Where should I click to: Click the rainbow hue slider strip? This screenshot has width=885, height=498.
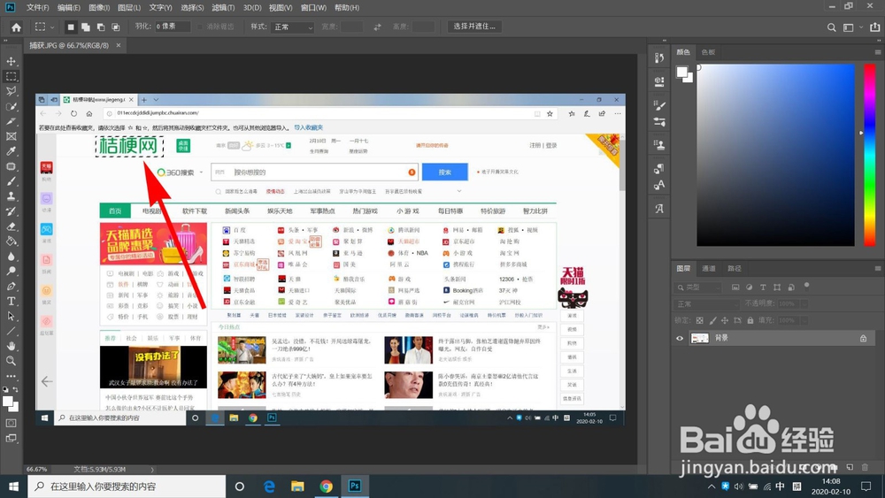(x=870, y=155)
